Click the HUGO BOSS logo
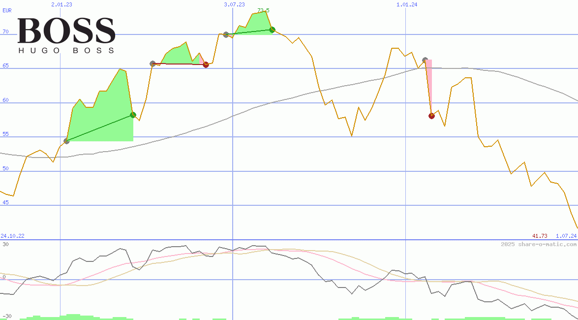This screenshot has width=578, height=320. [x=66, y=35]
